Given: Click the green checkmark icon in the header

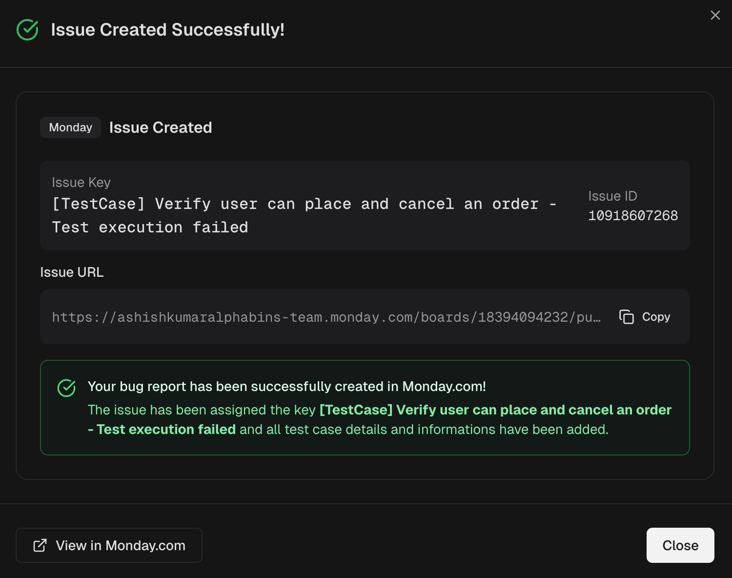Looking at the screenshot, I should pos(27,30).
